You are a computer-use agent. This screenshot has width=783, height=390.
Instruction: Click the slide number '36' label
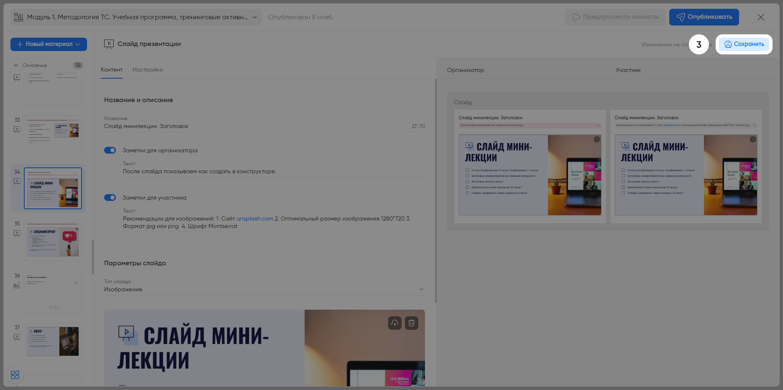pyautogui.click(x=17, y=276)
